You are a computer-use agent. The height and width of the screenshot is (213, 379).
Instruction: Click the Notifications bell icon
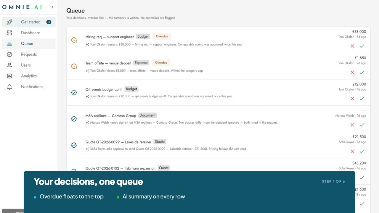[x=9, y=87]
